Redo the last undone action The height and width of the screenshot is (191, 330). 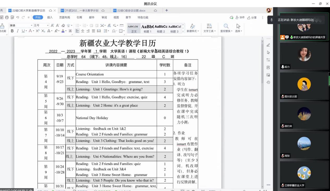click(x=23, y=17)
